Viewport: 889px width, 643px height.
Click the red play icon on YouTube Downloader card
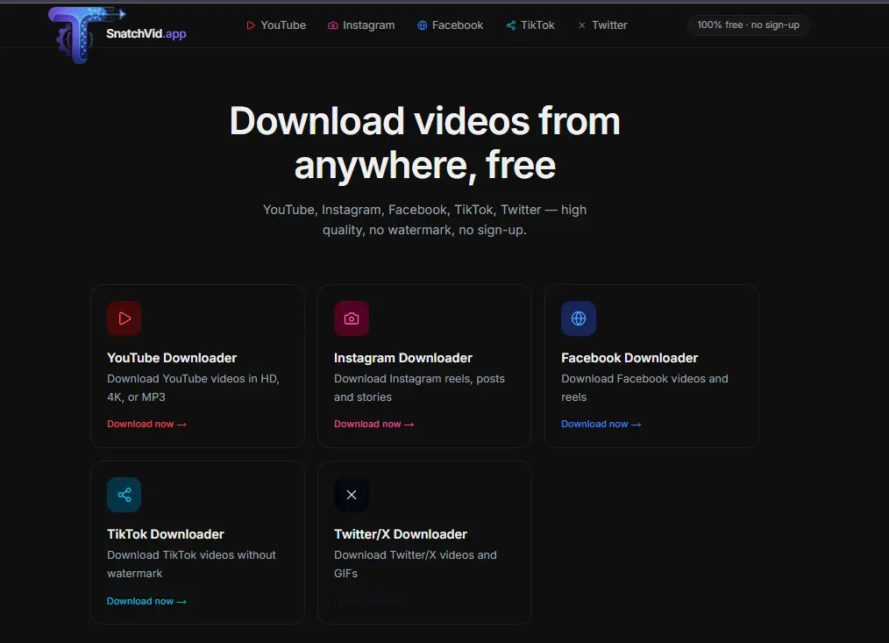point(124,318)
